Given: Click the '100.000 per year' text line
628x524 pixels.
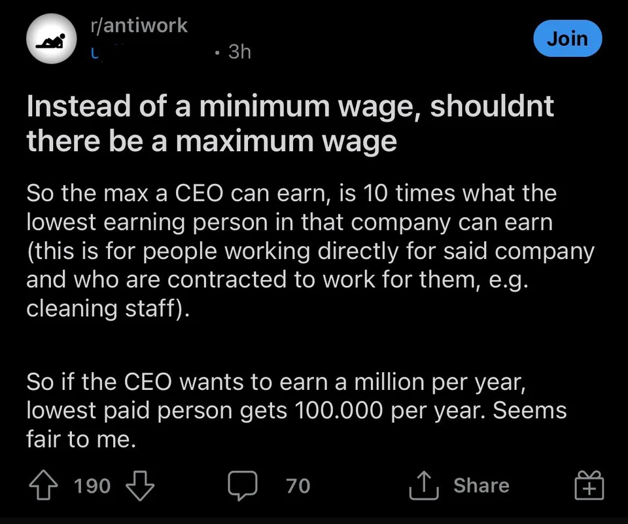Looking at the screenshot, I should tap(296, 411).
